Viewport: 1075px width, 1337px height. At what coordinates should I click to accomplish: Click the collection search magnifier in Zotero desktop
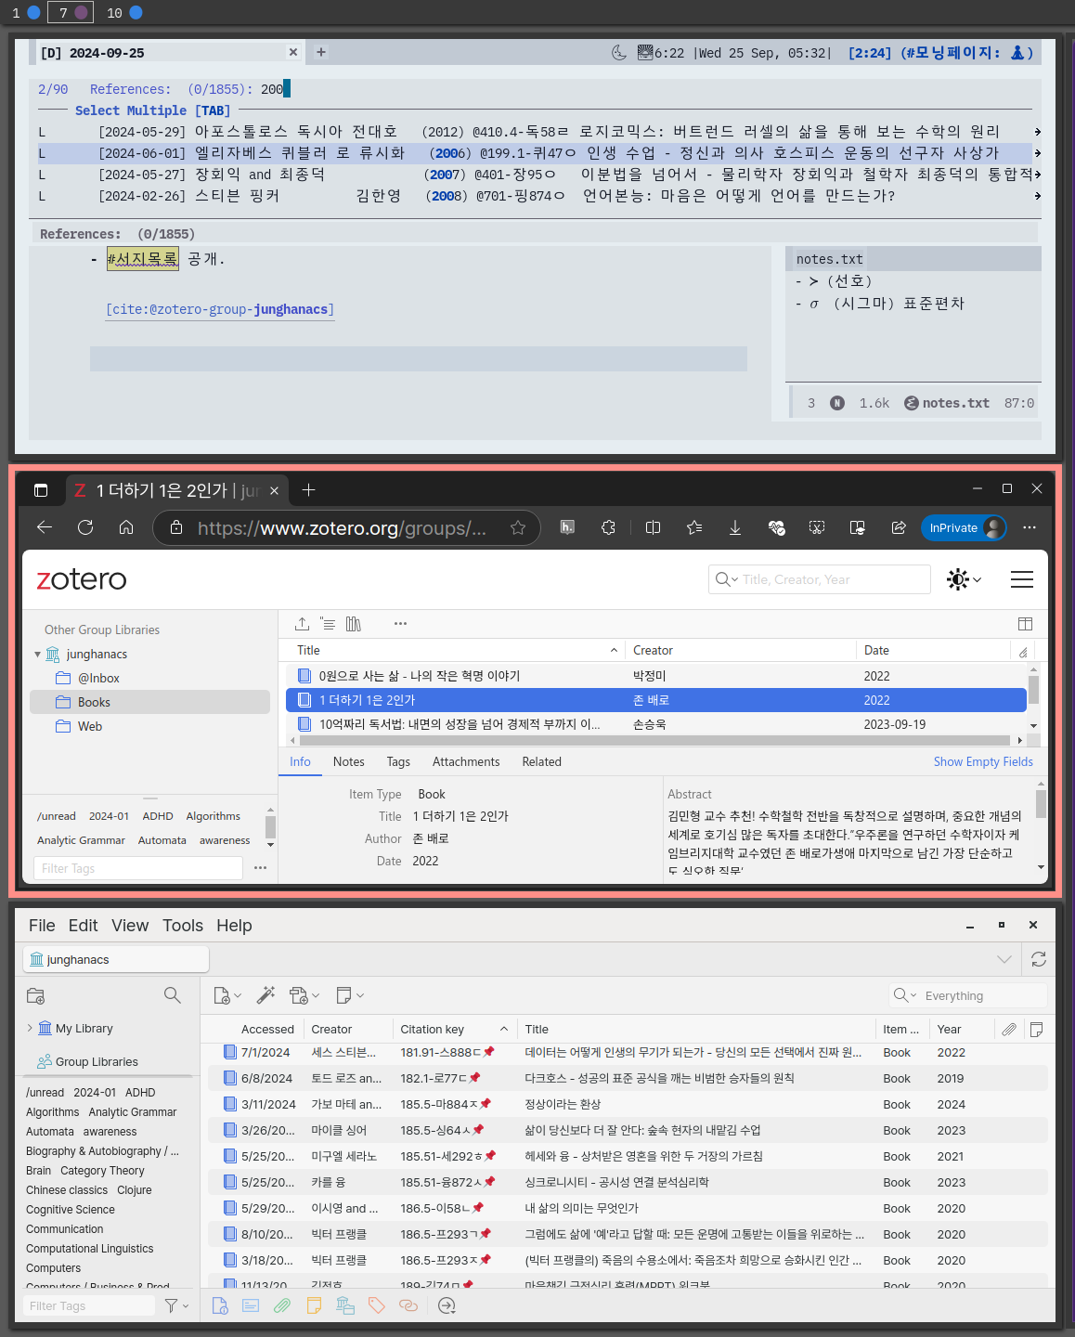[x=173, y=995]
